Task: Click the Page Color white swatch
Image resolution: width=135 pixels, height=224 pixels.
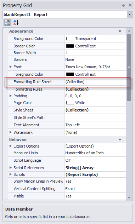Action: (x=70, y=103)
